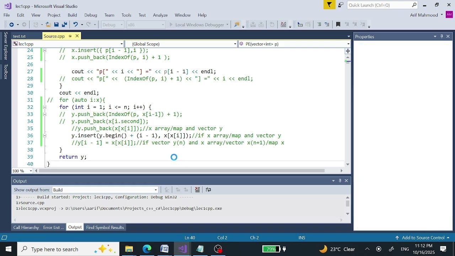This screenshot has height=256, width=455.
Task: Click the 23°C Clear weather widget
Action: click(x=337, y=249)
